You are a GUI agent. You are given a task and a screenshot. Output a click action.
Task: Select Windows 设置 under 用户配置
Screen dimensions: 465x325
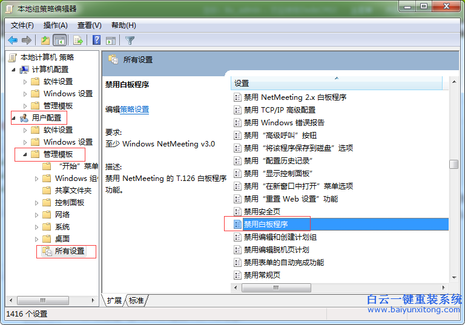[68, 142]
